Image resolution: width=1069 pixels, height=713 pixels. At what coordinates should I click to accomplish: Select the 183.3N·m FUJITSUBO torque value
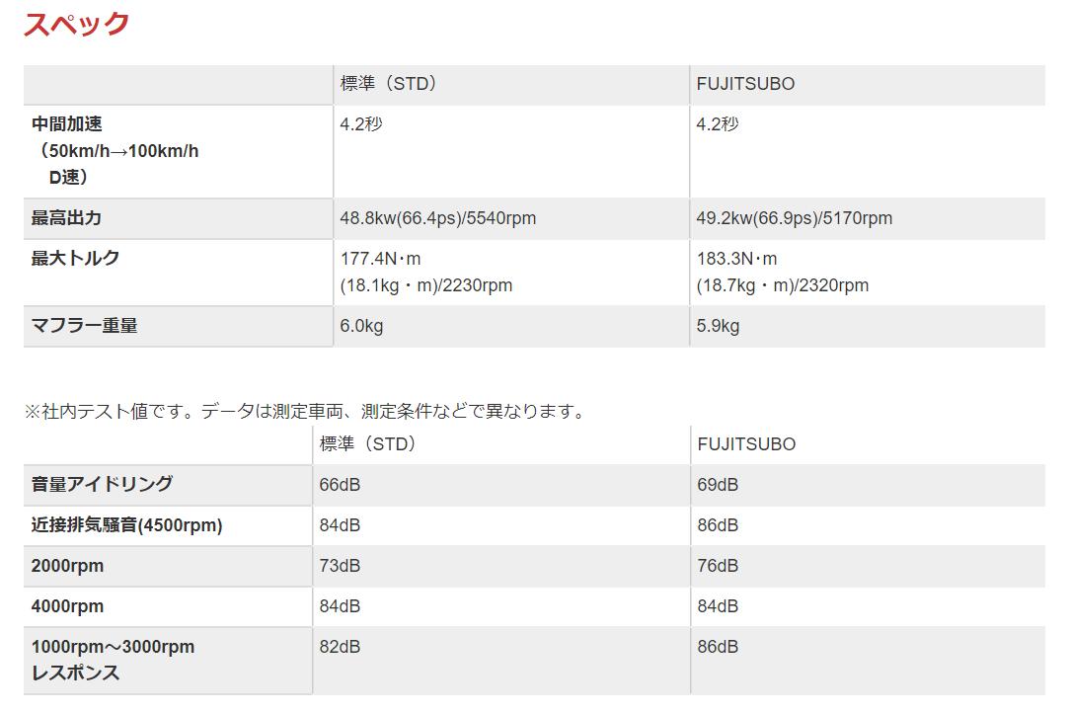[736, 259]
